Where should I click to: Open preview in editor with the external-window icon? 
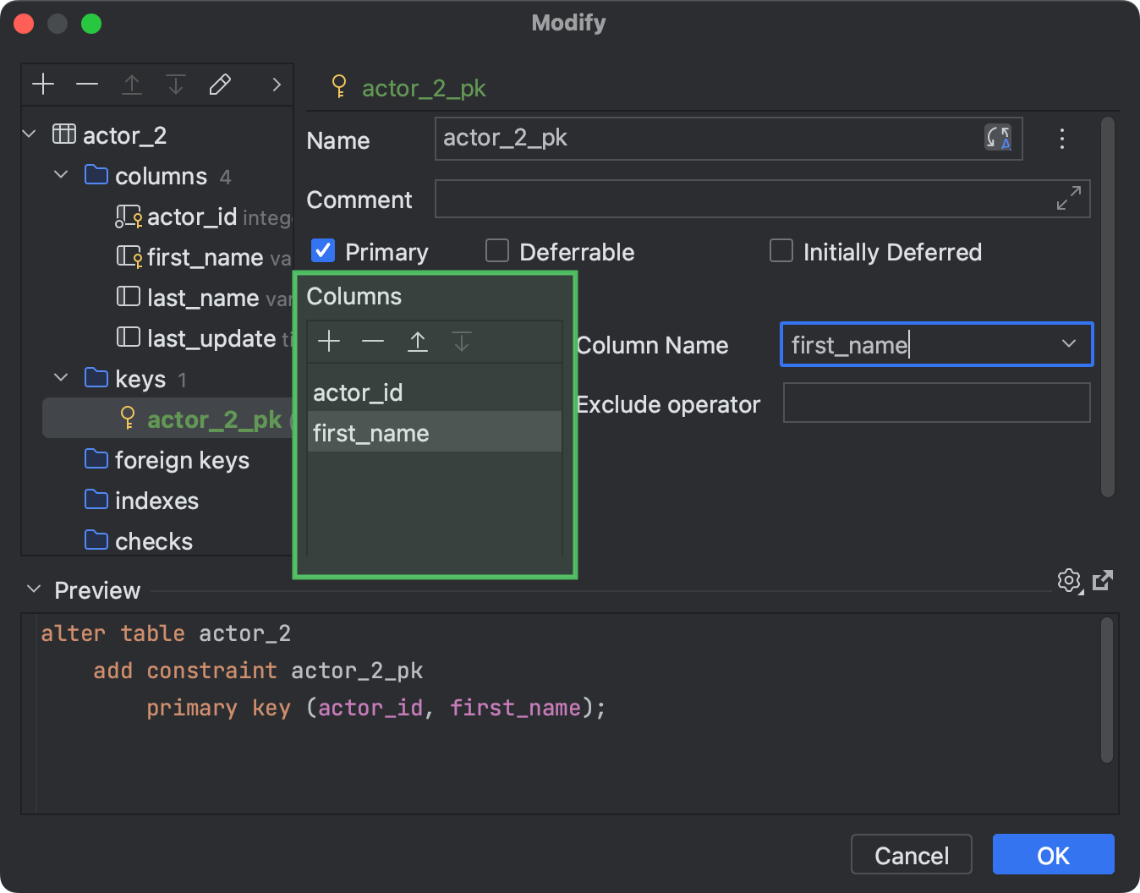(1102, 580)
